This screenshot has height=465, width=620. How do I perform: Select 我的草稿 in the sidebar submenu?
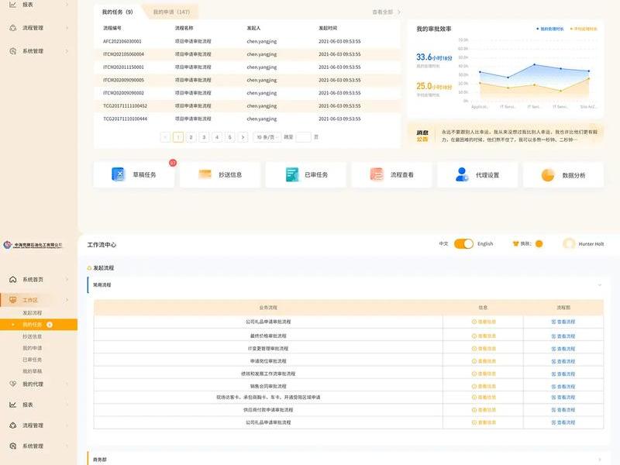32,371
